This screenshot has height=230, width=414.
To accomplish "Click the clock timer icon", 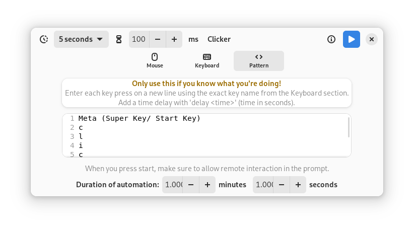I will [x=44, y=39].
